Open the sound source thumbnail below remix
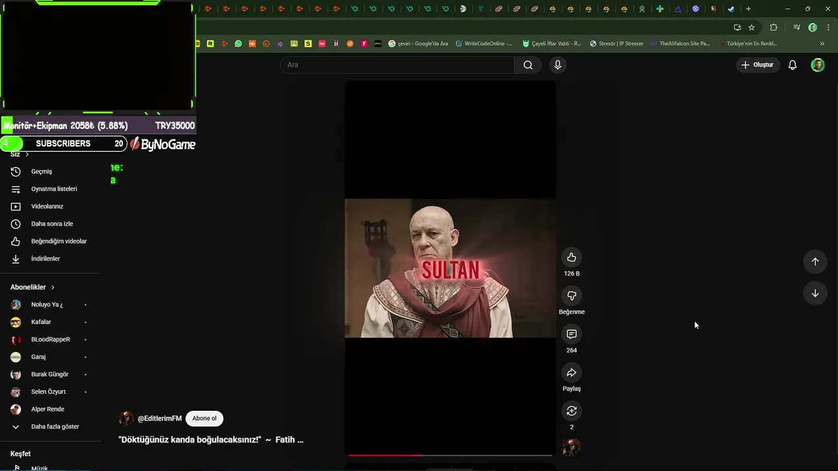The height and width of the screenshot is (471, 838). point(572,447)
